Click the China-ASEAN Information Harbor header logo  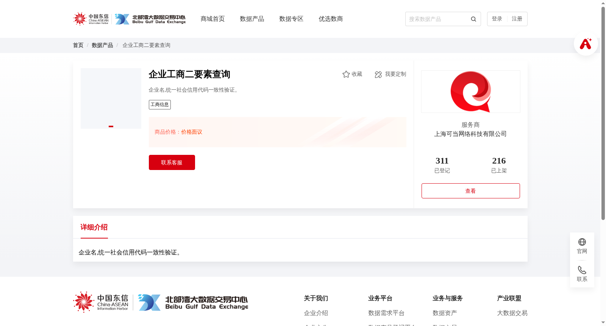91,19
